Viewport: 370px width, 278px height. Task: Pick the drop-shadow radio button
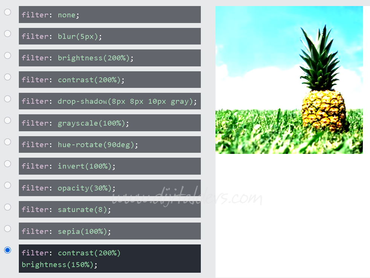click(8, 99)
